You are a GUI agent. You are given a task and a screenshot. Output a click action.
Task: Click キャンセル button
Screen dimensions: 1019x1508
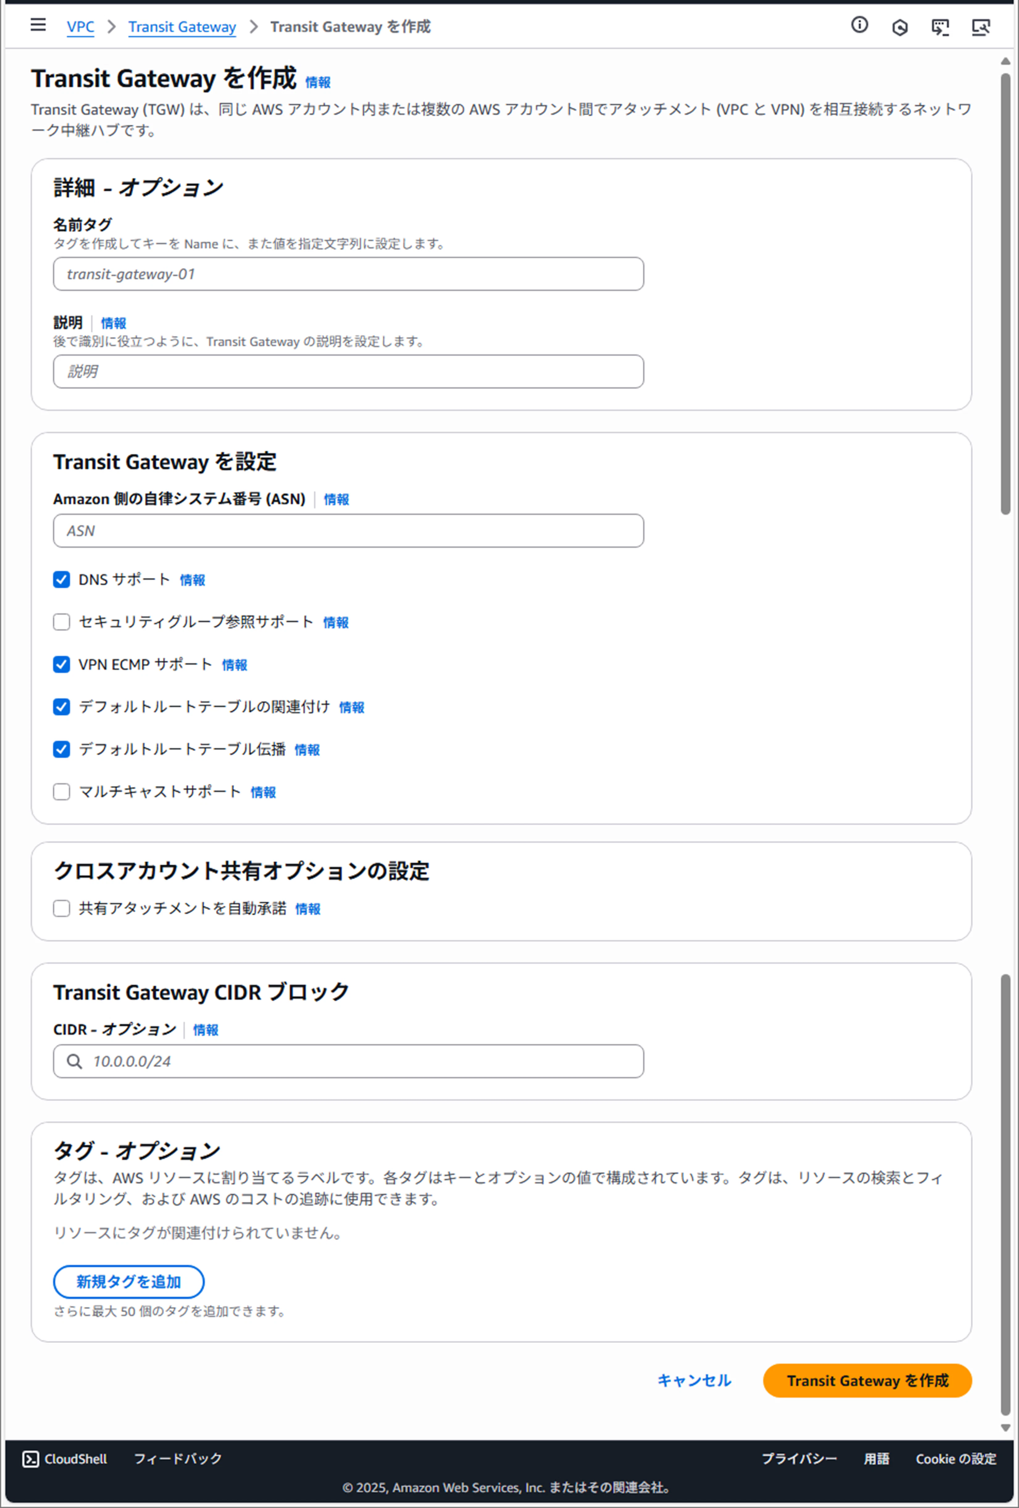[694, 1380]
